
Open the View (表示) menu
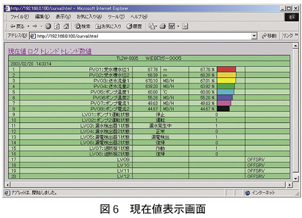coord(63,17)
